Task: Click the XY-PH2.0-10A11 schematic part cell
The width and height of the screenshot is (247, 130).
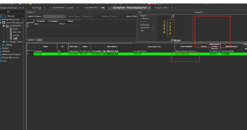Action: click(154, 51)
